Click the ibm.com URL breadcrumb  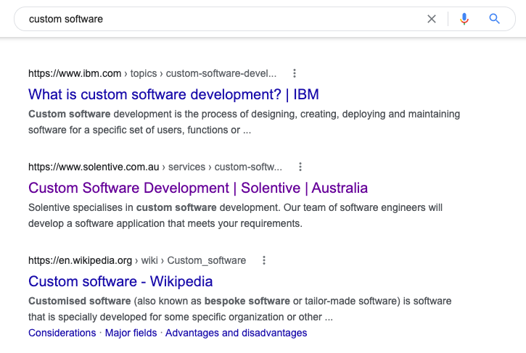pos(152,73)
